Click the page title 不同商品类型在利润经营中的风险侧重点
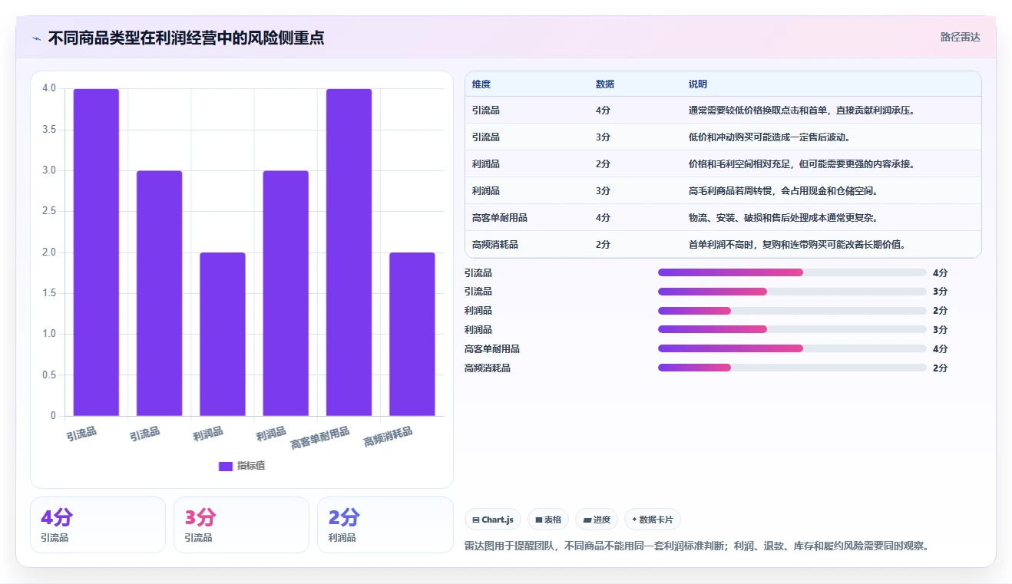This screenshot has height=584, width=1012. point(186,38)
